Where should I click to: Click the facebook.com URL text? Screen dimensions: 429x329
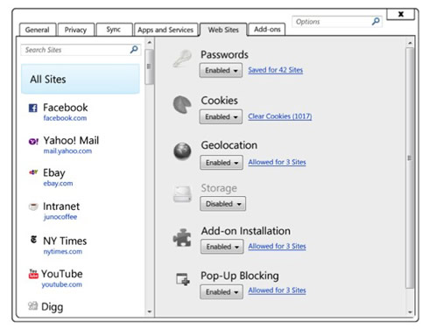(65, 118)
